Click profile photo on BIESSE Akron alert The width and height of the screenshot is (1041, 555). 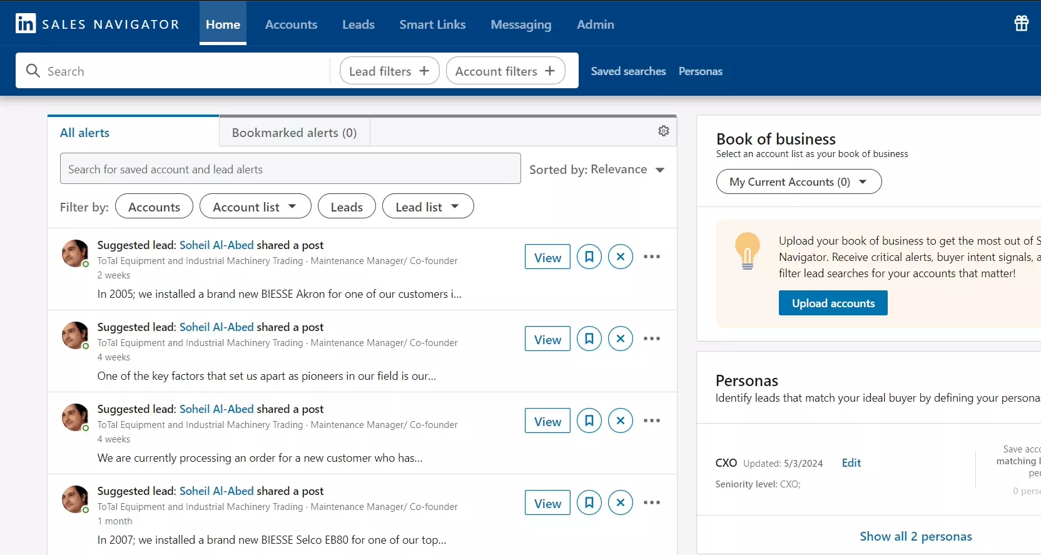(75, 253)
